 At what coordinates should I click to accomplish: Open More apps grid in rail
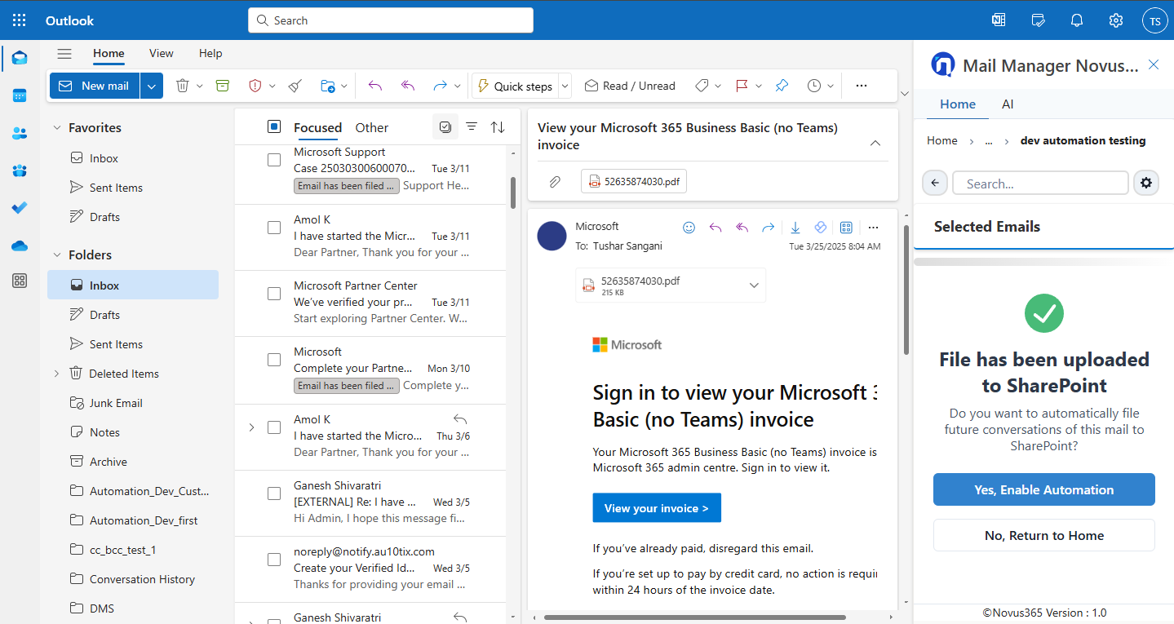(x=20, y=281)
